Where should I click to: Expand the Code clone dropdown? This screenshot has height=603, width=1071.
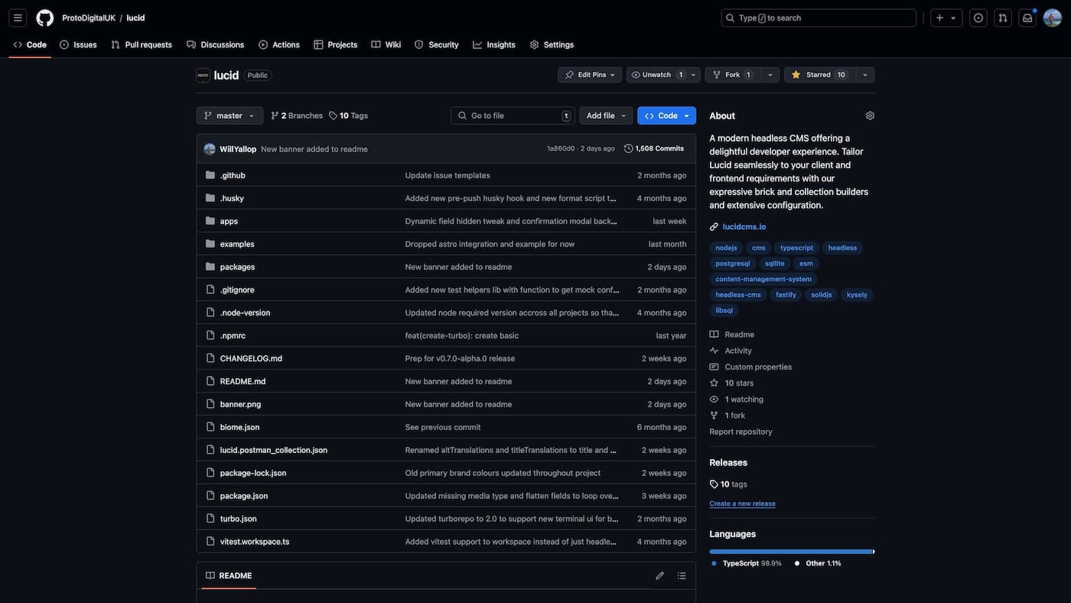click(x=666, y=116)
